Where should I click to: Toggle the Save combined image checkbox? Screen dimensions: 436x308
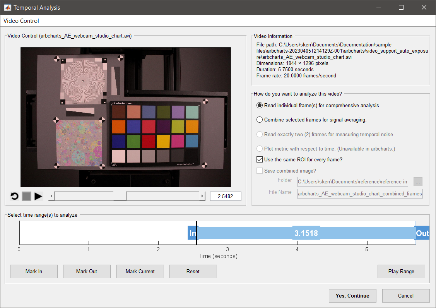286,171
